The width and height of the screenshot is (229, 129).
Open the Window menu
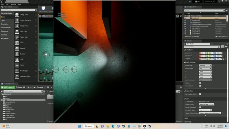pos(13,4)
